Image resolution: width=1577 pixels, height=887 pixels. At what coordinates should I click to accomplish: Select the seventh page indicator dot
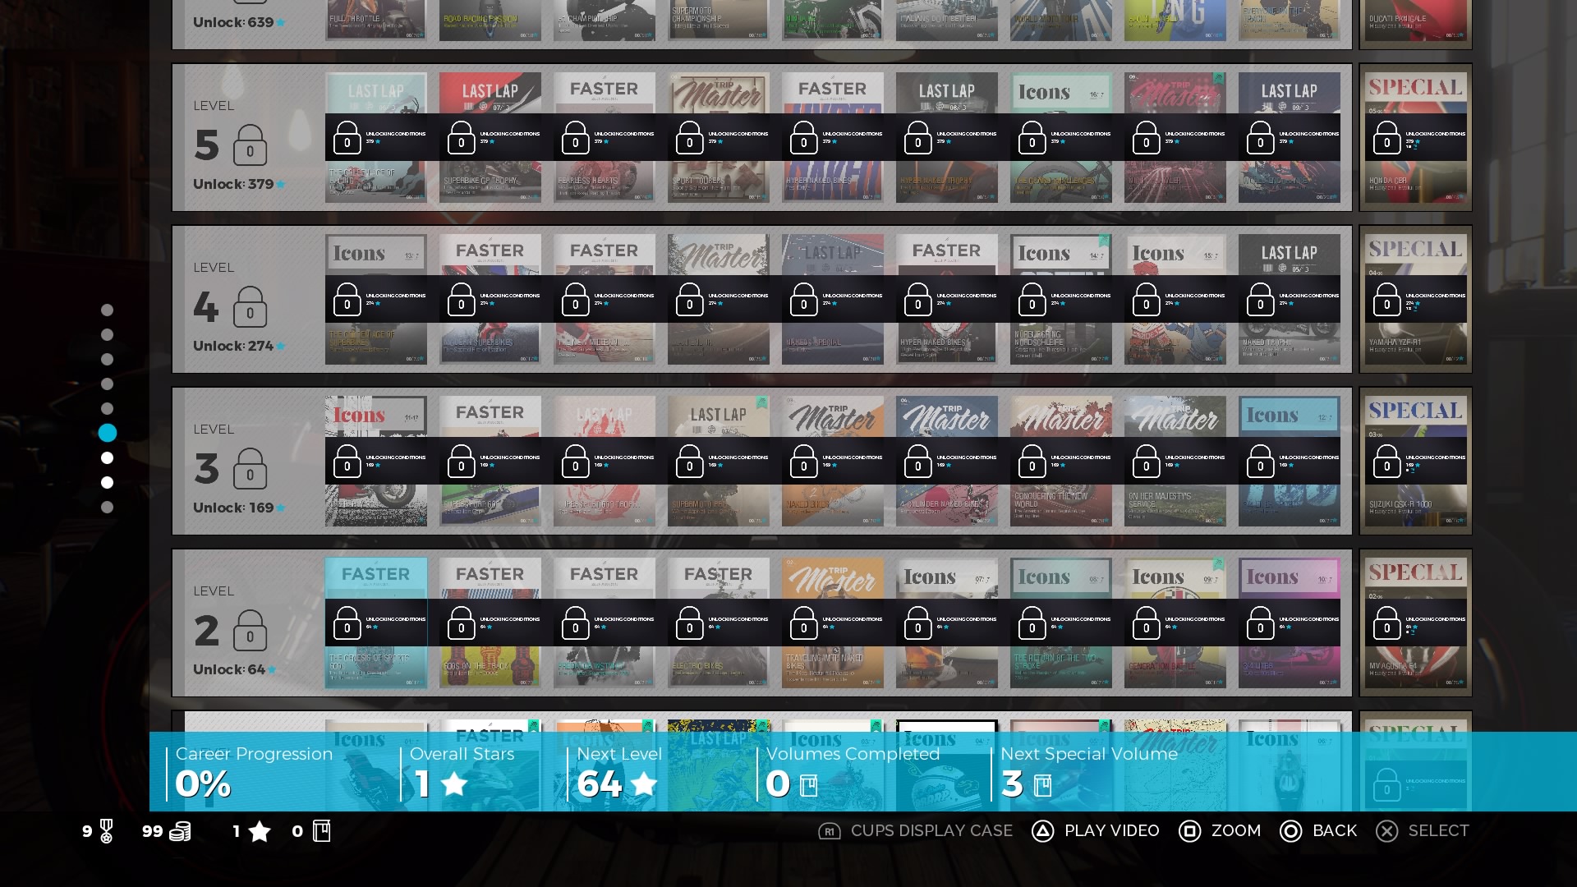pos(107,457)
